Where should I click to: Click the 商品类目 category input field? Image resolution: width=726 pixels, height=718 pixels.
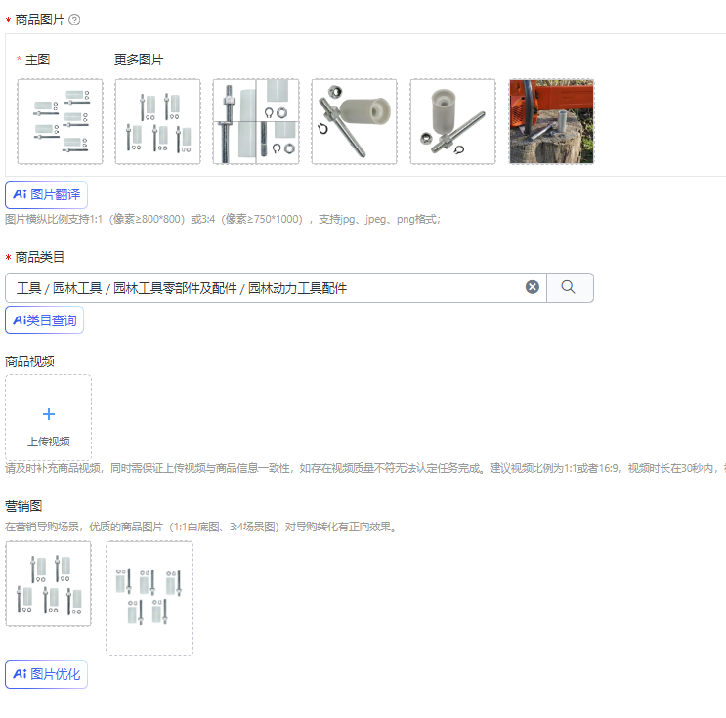click(x=276, y=288)
